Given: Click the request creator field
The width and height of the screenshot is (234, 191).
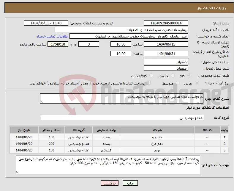Looking at the screenshot, I should (129, 36).
